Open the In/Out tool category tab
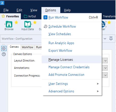Screen dimensions: 116x112 coord(30,16)
